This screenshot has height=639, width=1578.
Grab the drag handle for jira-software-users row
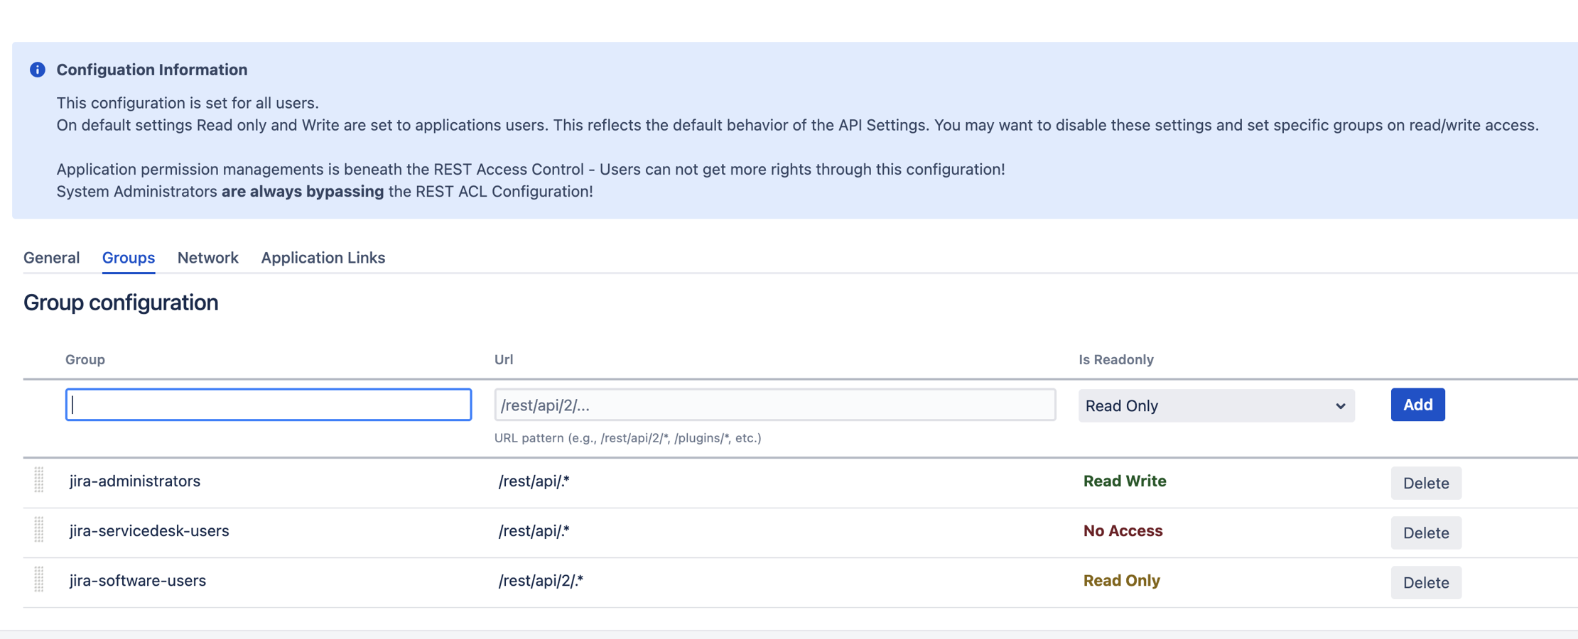click(x=39, y=580)
